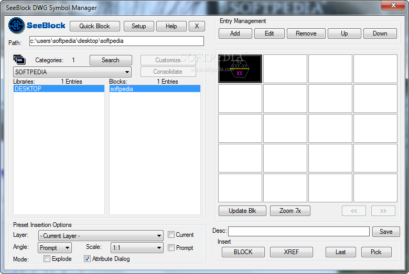The width and height of the screenshot is (409, 274).
Task: Close the SeeBlock DWG Symbol Manager window
Action: tap(393, 5)
